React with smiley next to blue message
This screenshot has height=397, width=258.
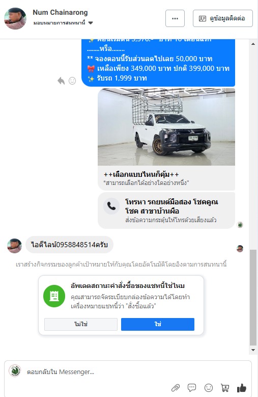tap(72, 81)
